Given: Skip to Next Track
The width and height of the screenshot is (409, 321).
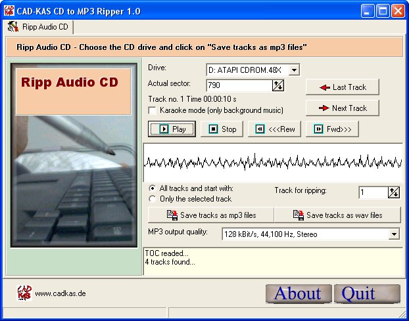Looking at the screenshot, I should point(342,108).
